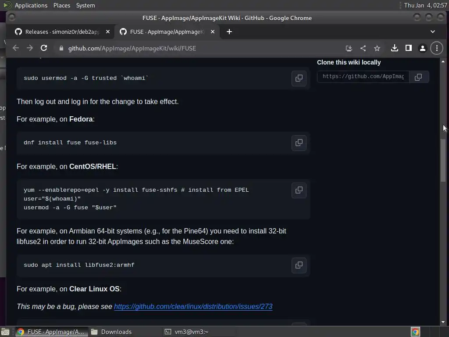Expand the tab search dropdown

[x=433, y=32]
